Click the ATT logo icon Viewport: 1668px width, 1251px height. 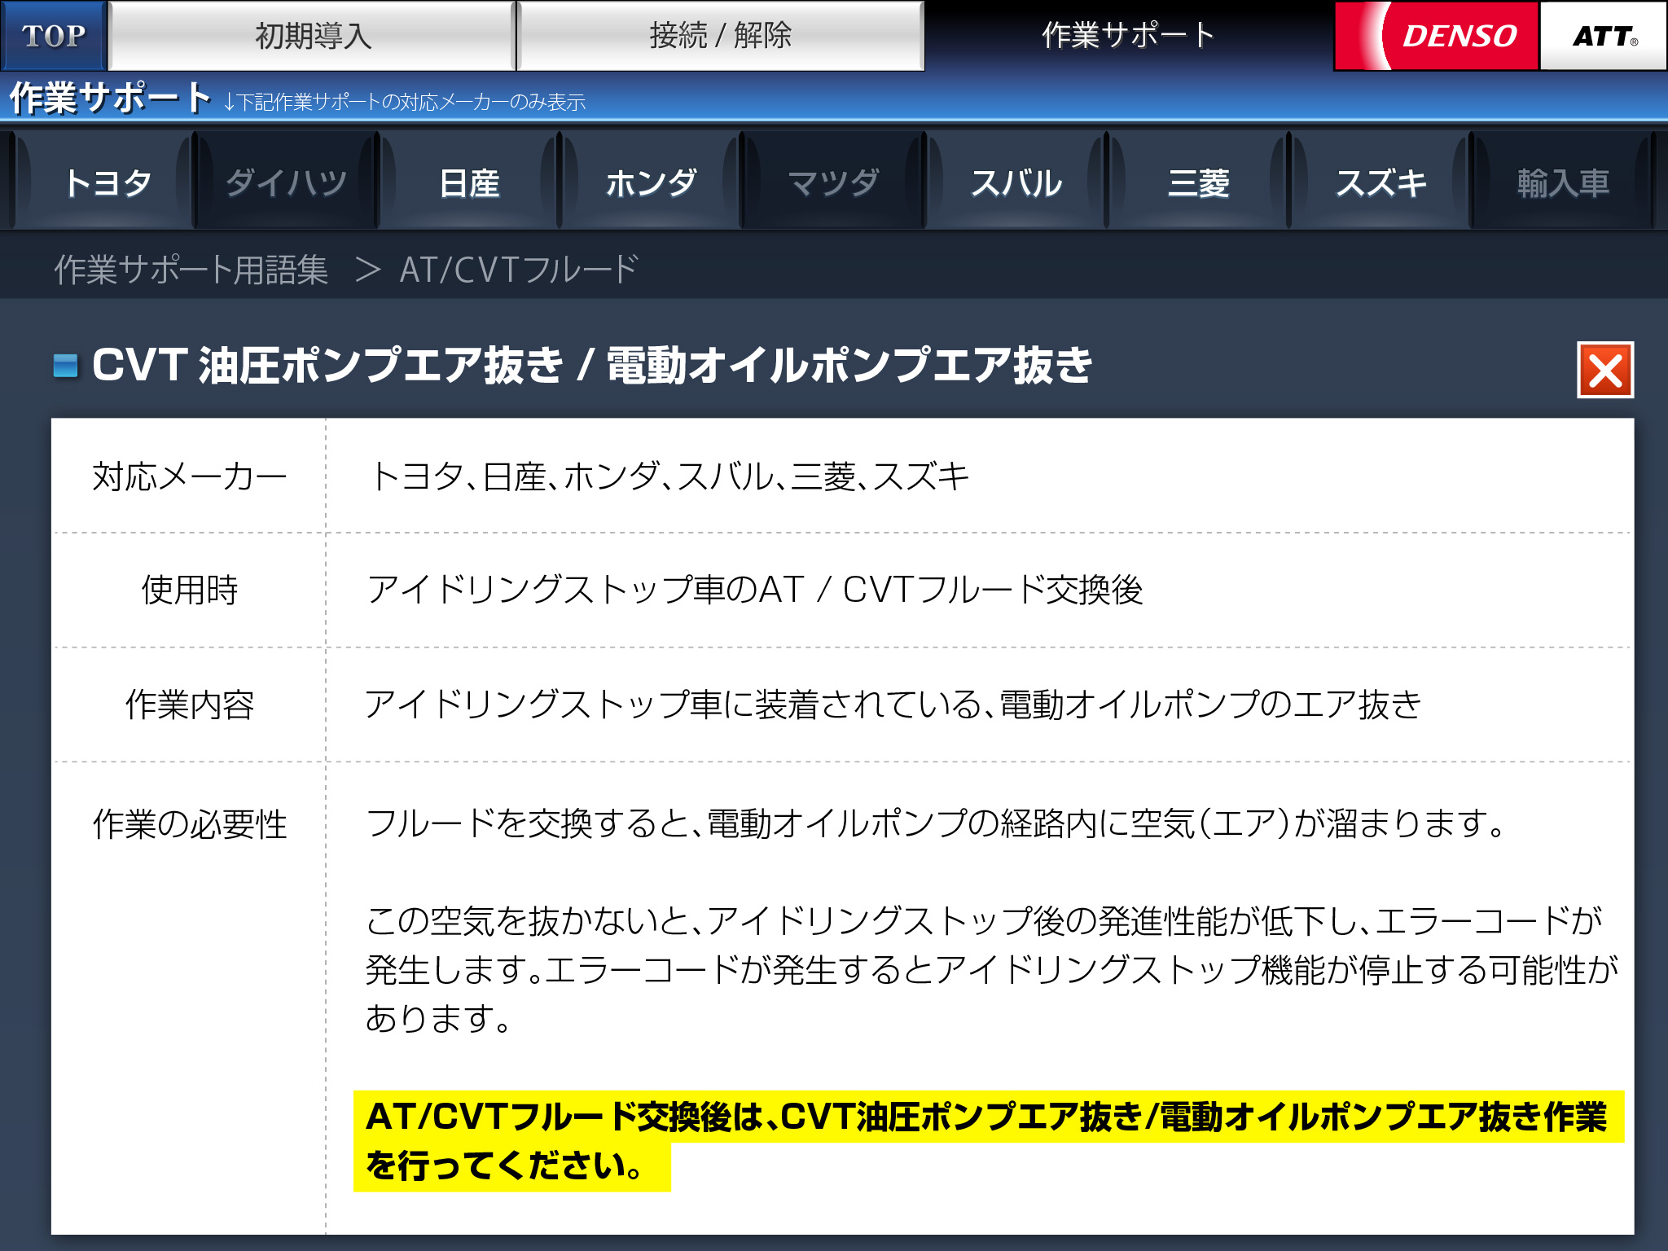tap(1603, 36)
